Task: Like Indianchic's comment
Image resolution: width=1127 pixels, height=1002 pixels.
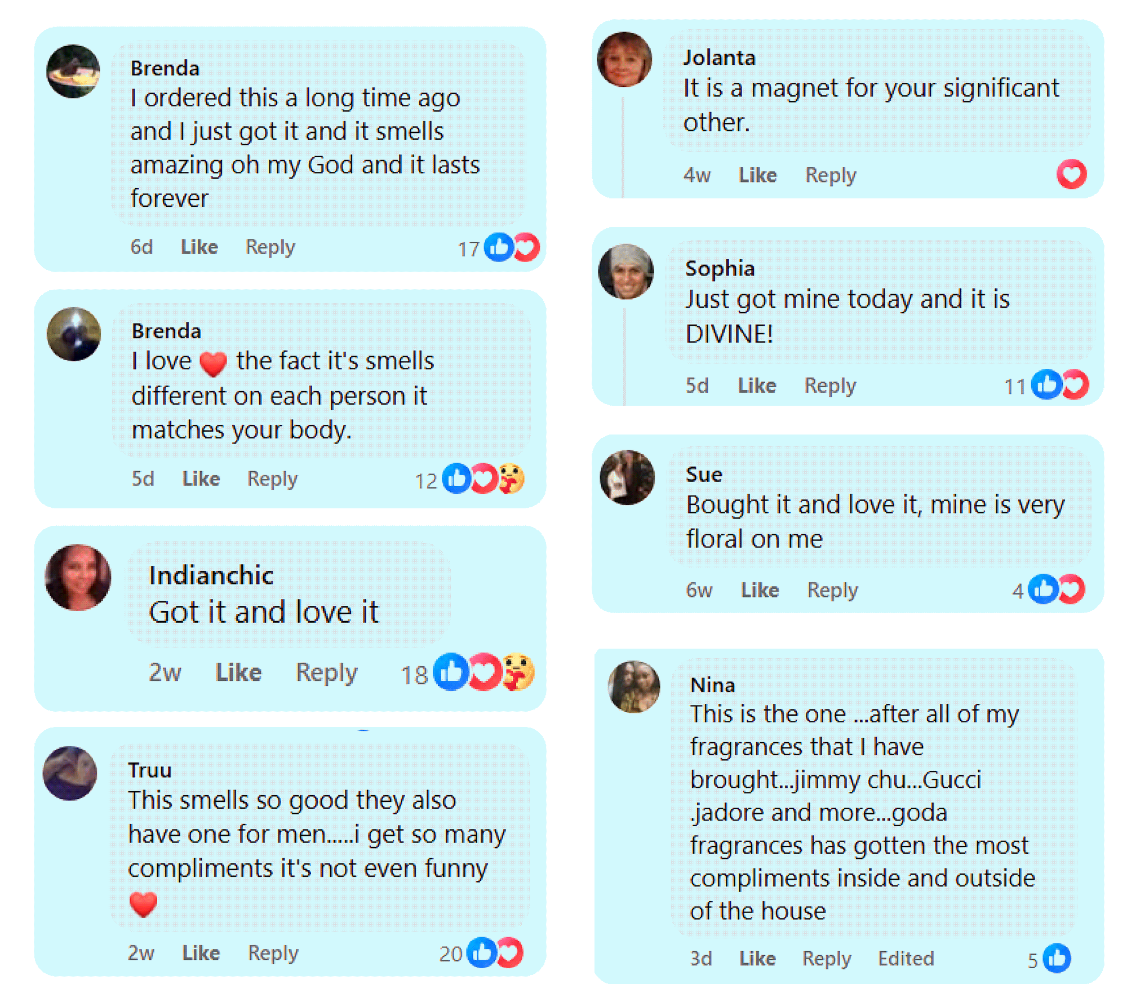Action: [238, 672]
